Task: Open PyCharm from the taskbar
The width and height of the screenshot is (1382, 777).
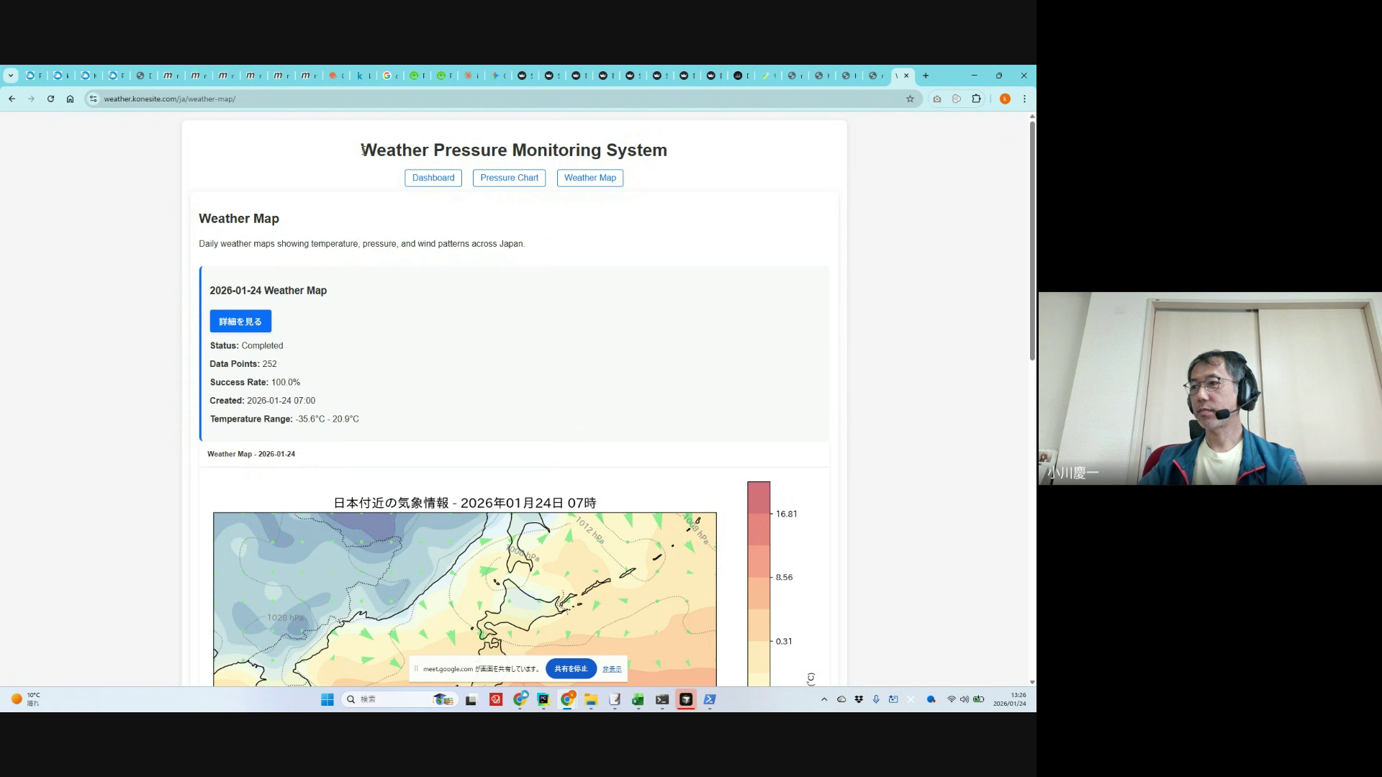Action: (543, 699)
